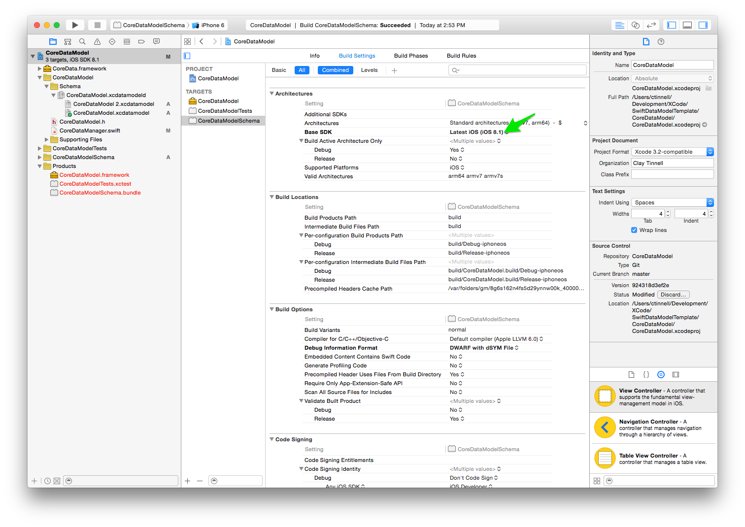
Task: Show the Code Snippet library
Action: click(646, 375)
